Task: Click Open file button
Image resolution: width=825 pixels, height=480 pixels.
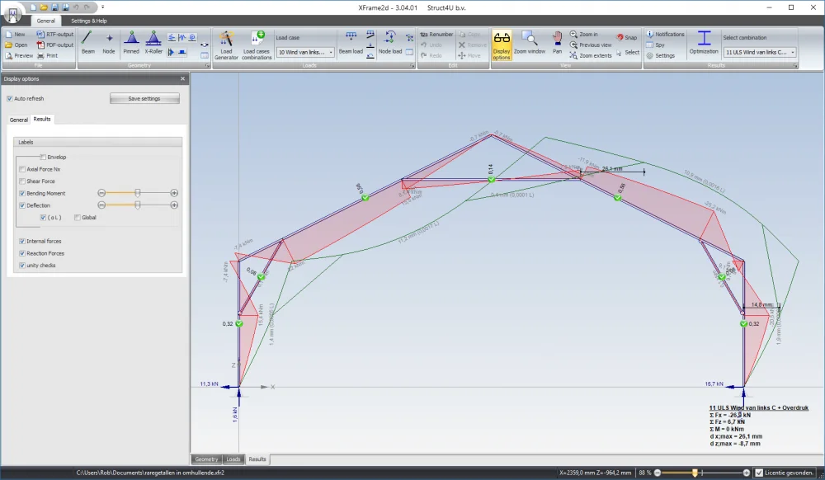Action: pos(16,45)
